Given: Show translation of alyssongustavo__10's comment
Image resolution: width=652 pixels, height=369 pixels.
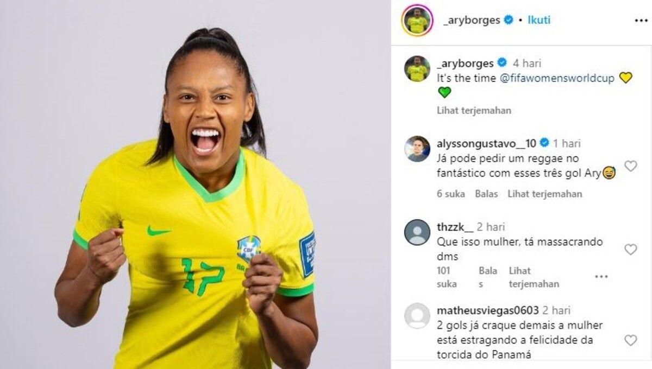Looking at the screenshot, I should pos(544,194).
